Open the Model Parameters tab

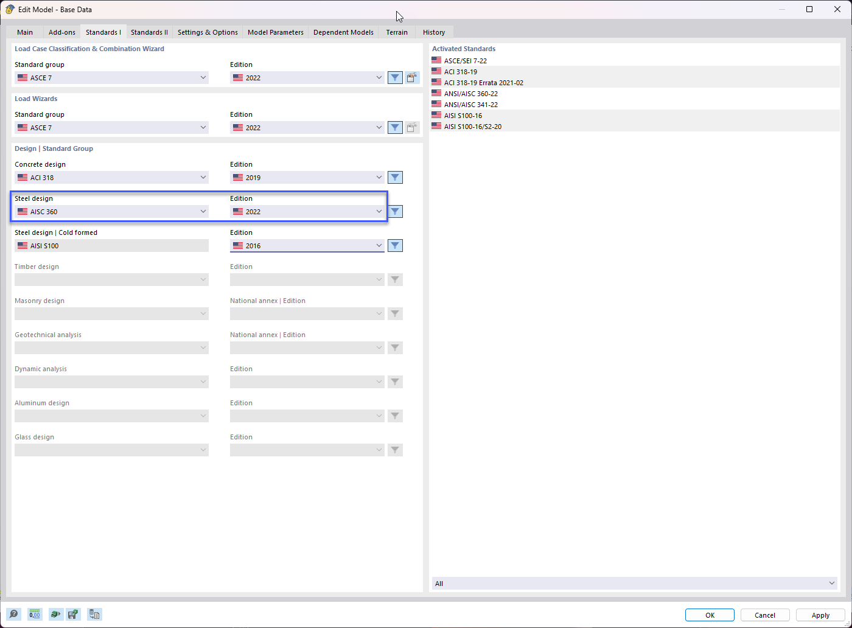[276, 32]
